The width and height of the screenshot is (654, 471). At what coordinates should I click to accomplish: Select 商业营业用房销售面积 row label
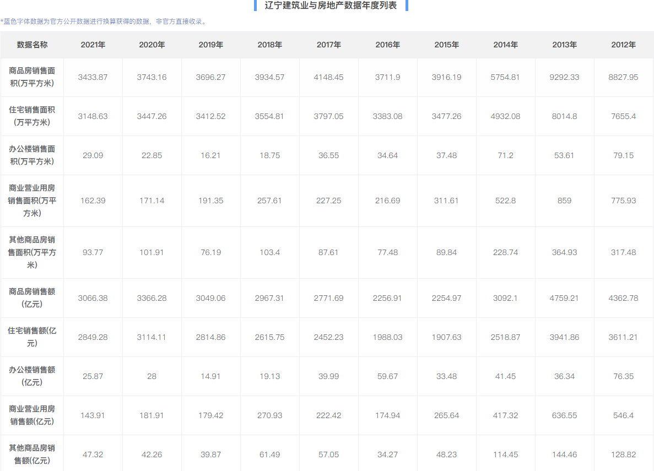32,201
